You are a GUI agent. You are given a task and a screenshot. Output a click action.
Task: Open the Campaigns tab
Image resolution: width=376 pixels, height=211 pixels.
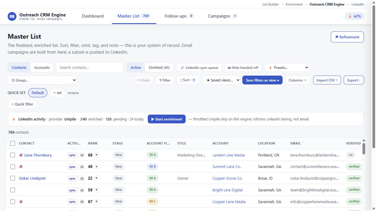tap(223, 16)
